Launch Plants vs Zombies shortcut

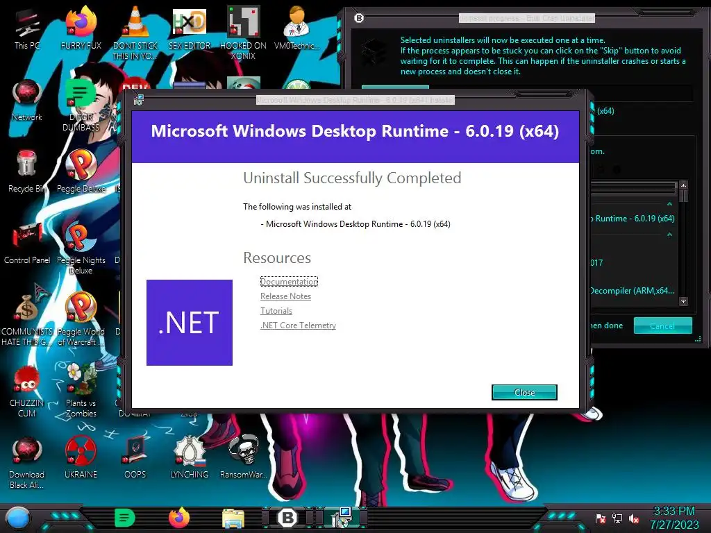coord(81,391)
